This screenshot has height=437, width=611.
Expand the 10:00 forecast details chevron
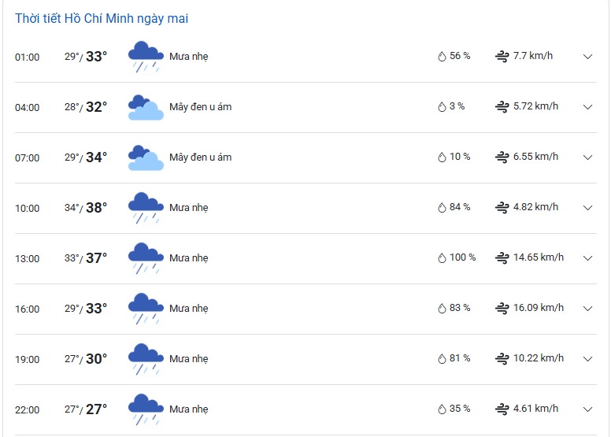coord(587,207)
